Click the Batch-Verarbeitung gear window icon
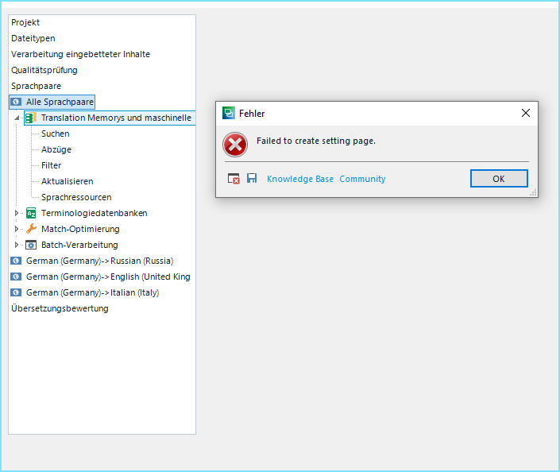This screenshot has width=560, height=472. tap(31, 245)
